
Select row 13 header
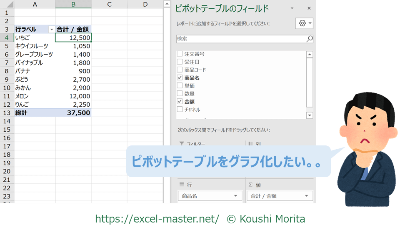pos(7,112)
